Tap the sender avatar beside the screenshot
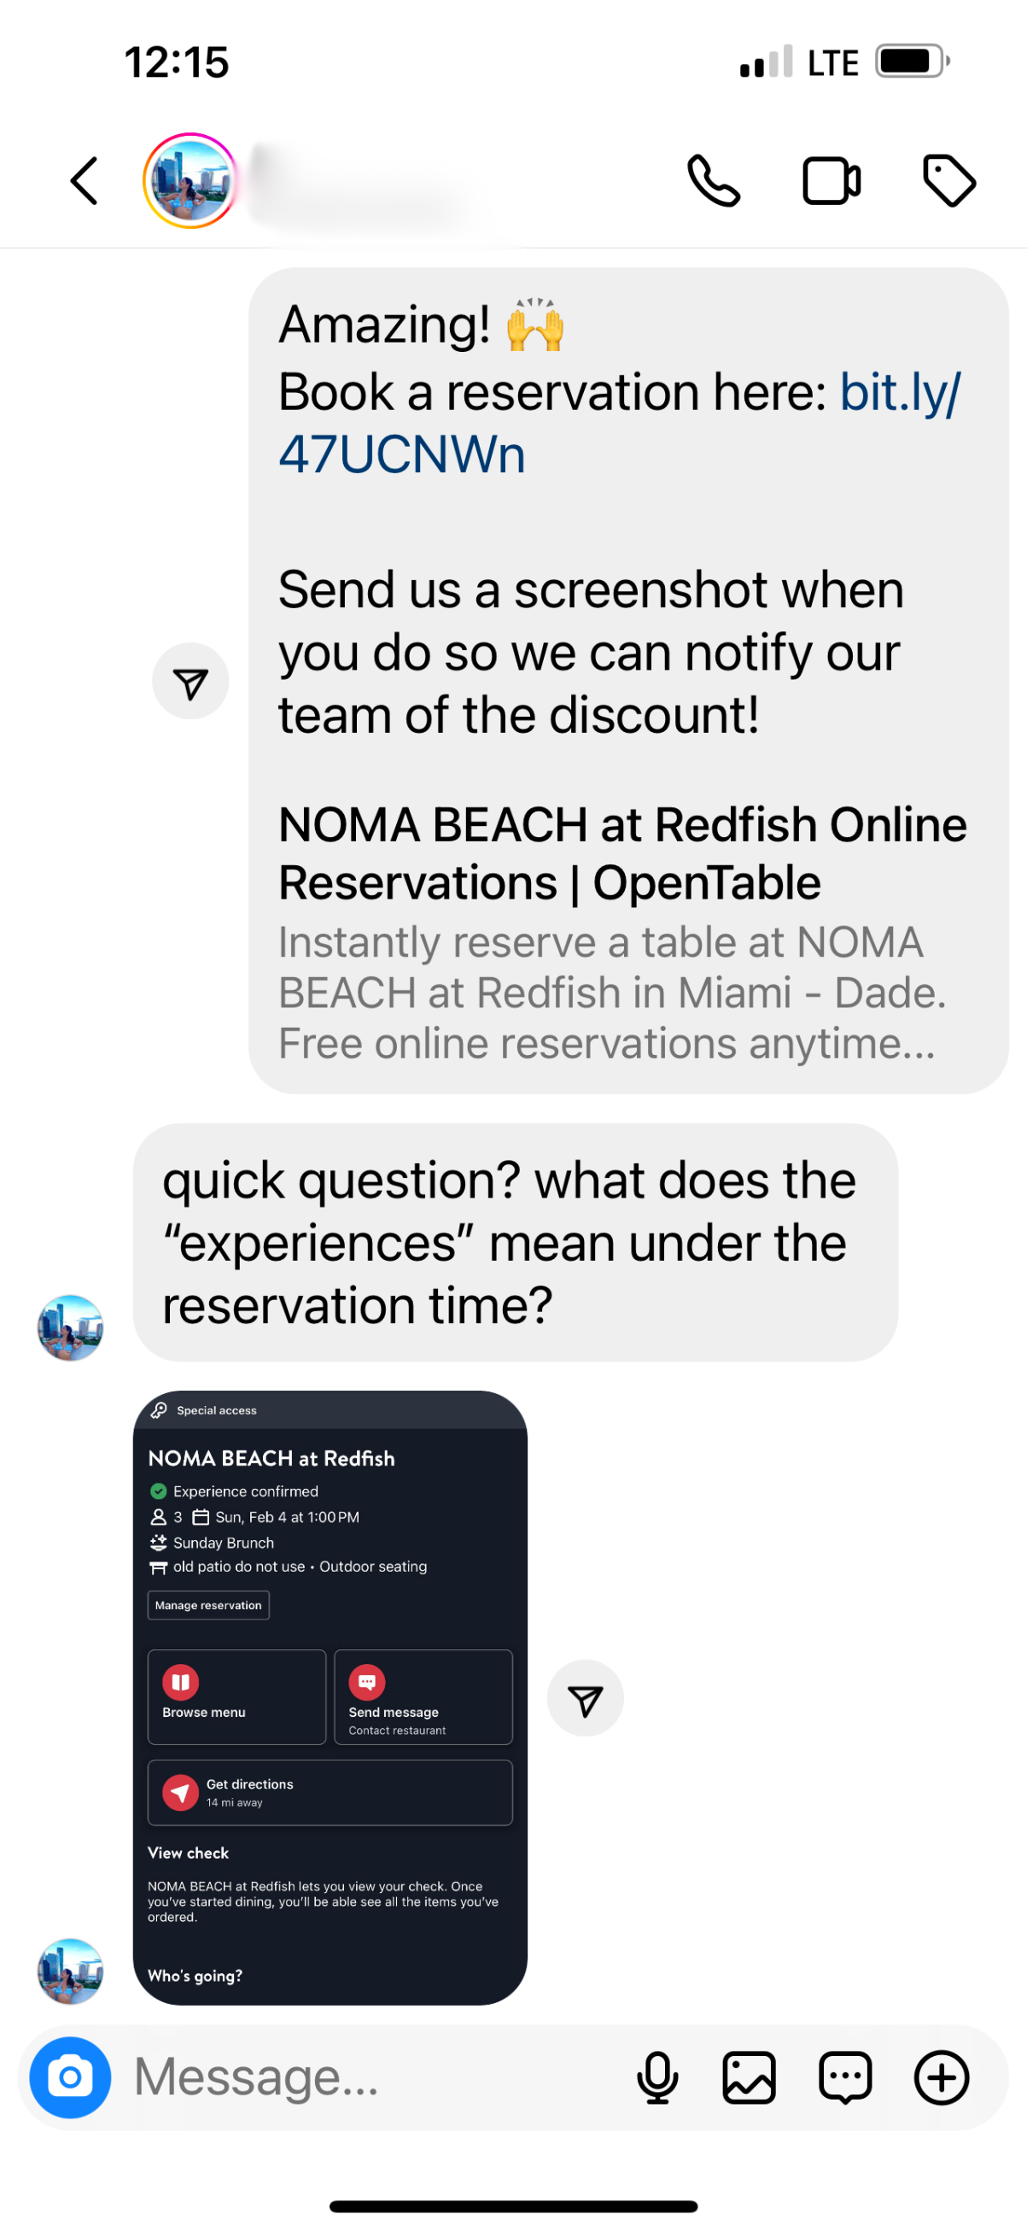Screen dimensions: 1027x2232 (70, 1971)
